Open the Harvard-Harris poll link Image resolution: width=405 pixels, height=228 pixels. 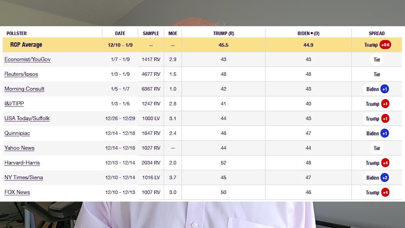tap(22, 163)
